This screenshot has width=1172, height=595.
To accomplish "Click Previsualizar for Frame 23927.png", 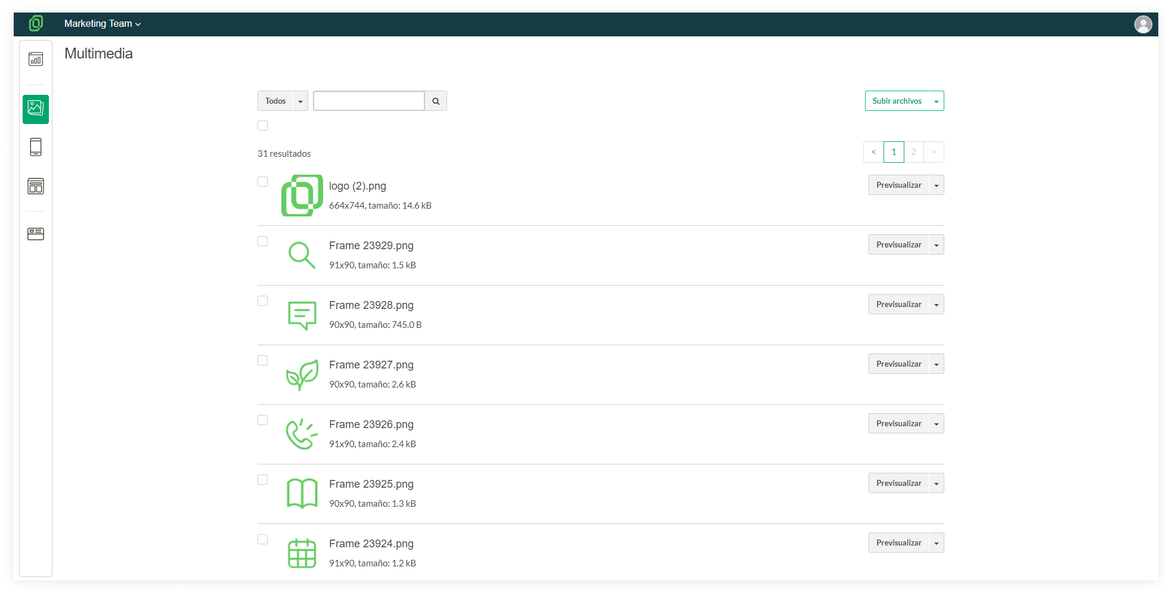I will coord(899,364).
